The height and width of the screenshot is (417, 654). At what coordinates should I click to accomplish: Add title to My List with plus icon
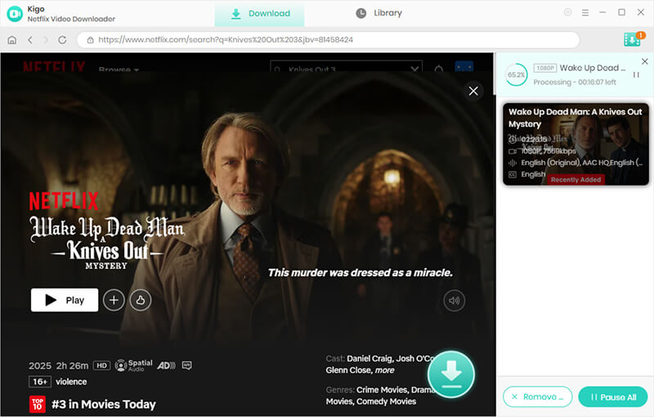[x=114, y=300]
